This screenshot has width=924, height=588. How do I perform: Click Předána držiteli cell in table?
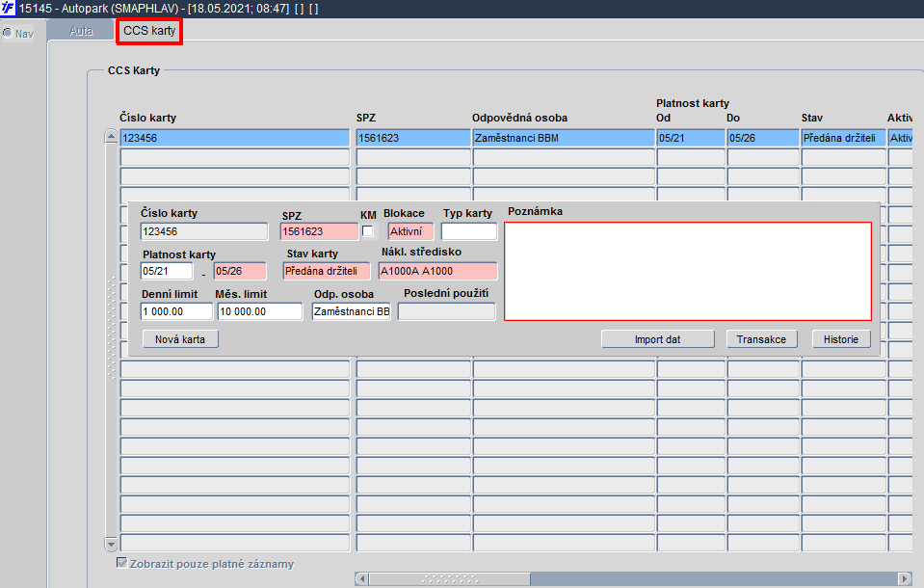tap(844, 138)
